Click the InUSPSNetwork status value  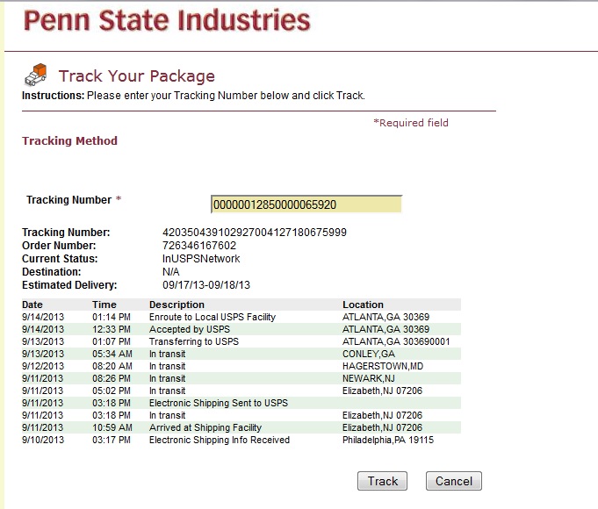coord(201,259)
